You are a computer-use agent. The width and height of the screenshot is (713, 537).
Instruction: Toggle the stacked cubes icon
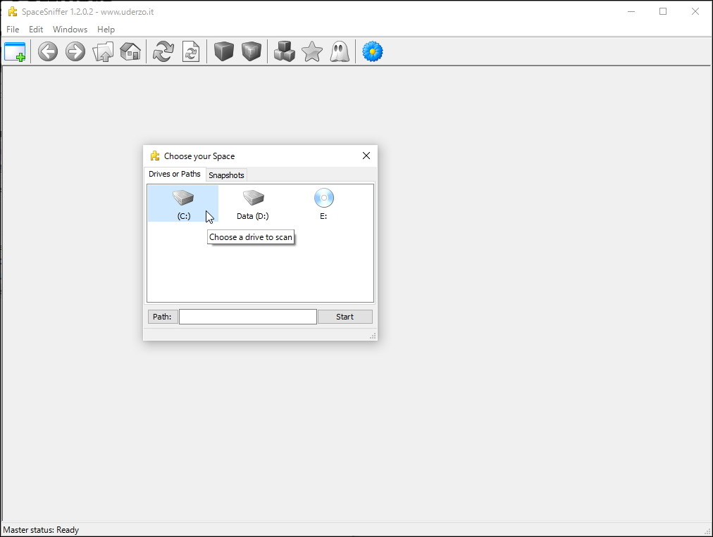click(285, 51)
